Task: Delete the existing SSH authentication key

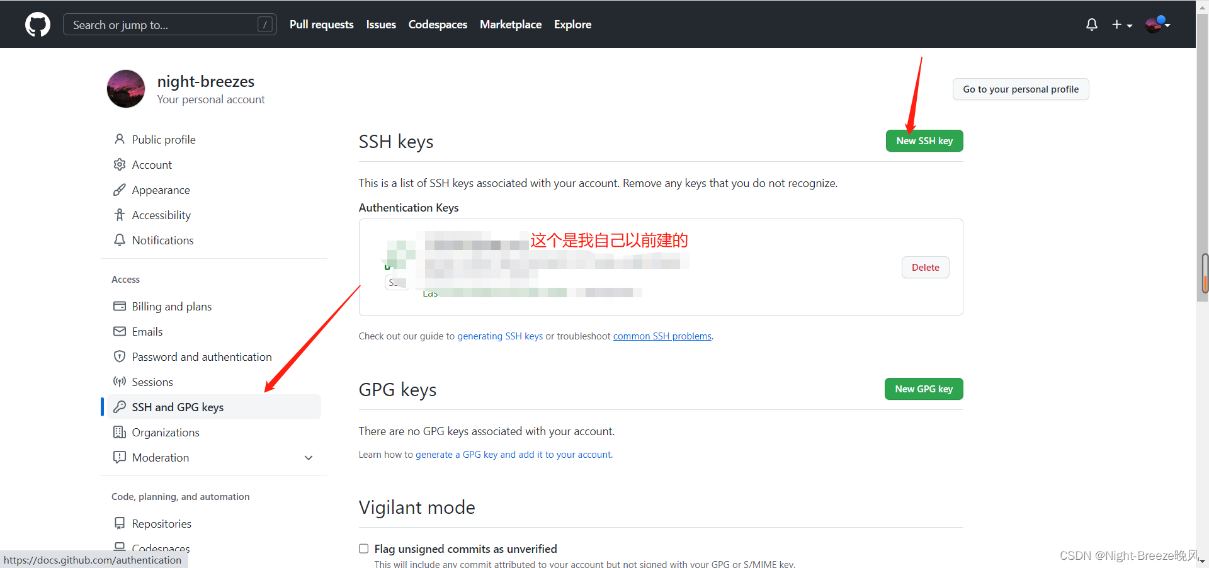Action: 925,268
